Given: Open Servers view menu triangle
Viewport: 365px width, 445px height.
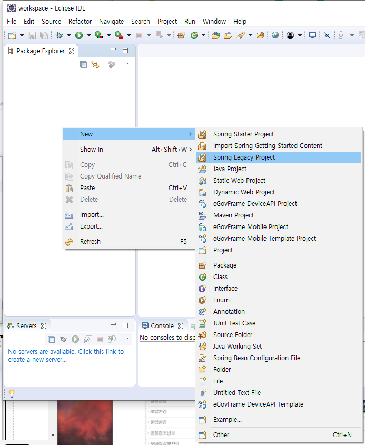Looking at the screenshot, I should (127, 338).
